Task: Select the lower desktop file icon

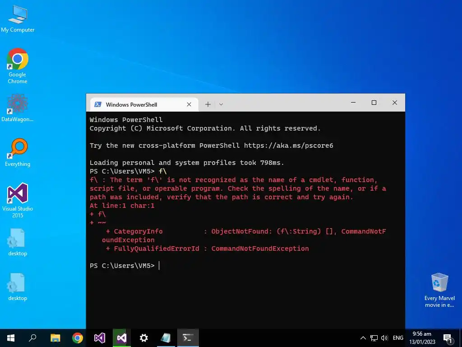Action: pyautogui.click(x=18, y=287)
